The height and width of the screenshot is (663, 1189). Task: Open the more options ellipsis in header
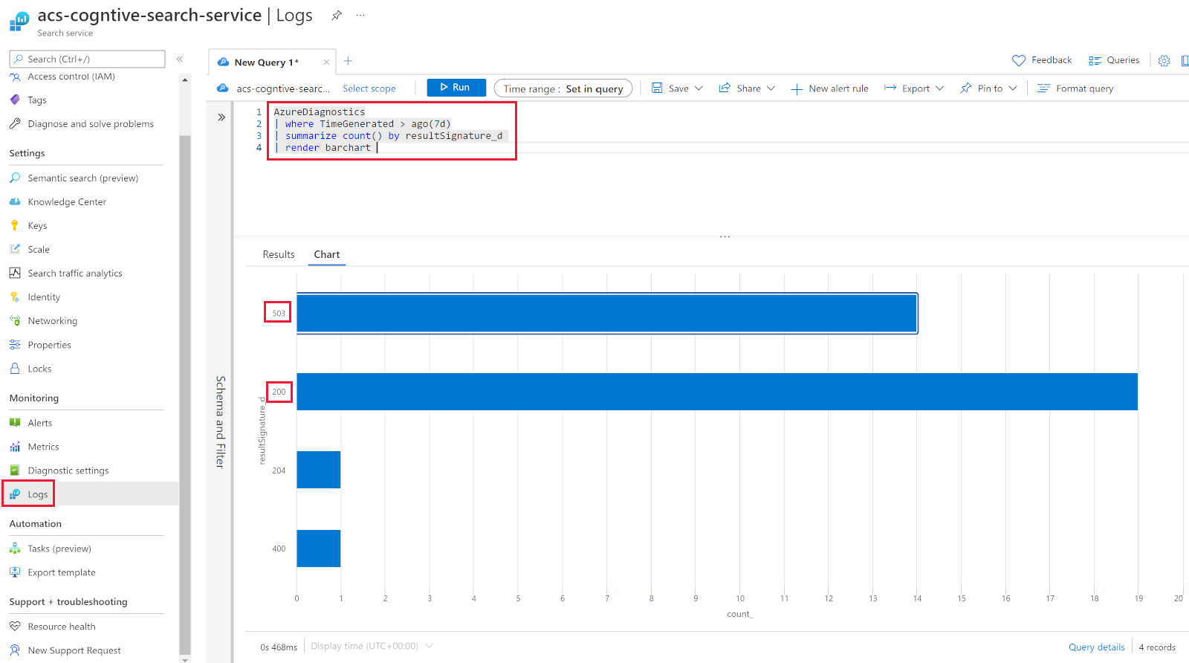[360, 15]
